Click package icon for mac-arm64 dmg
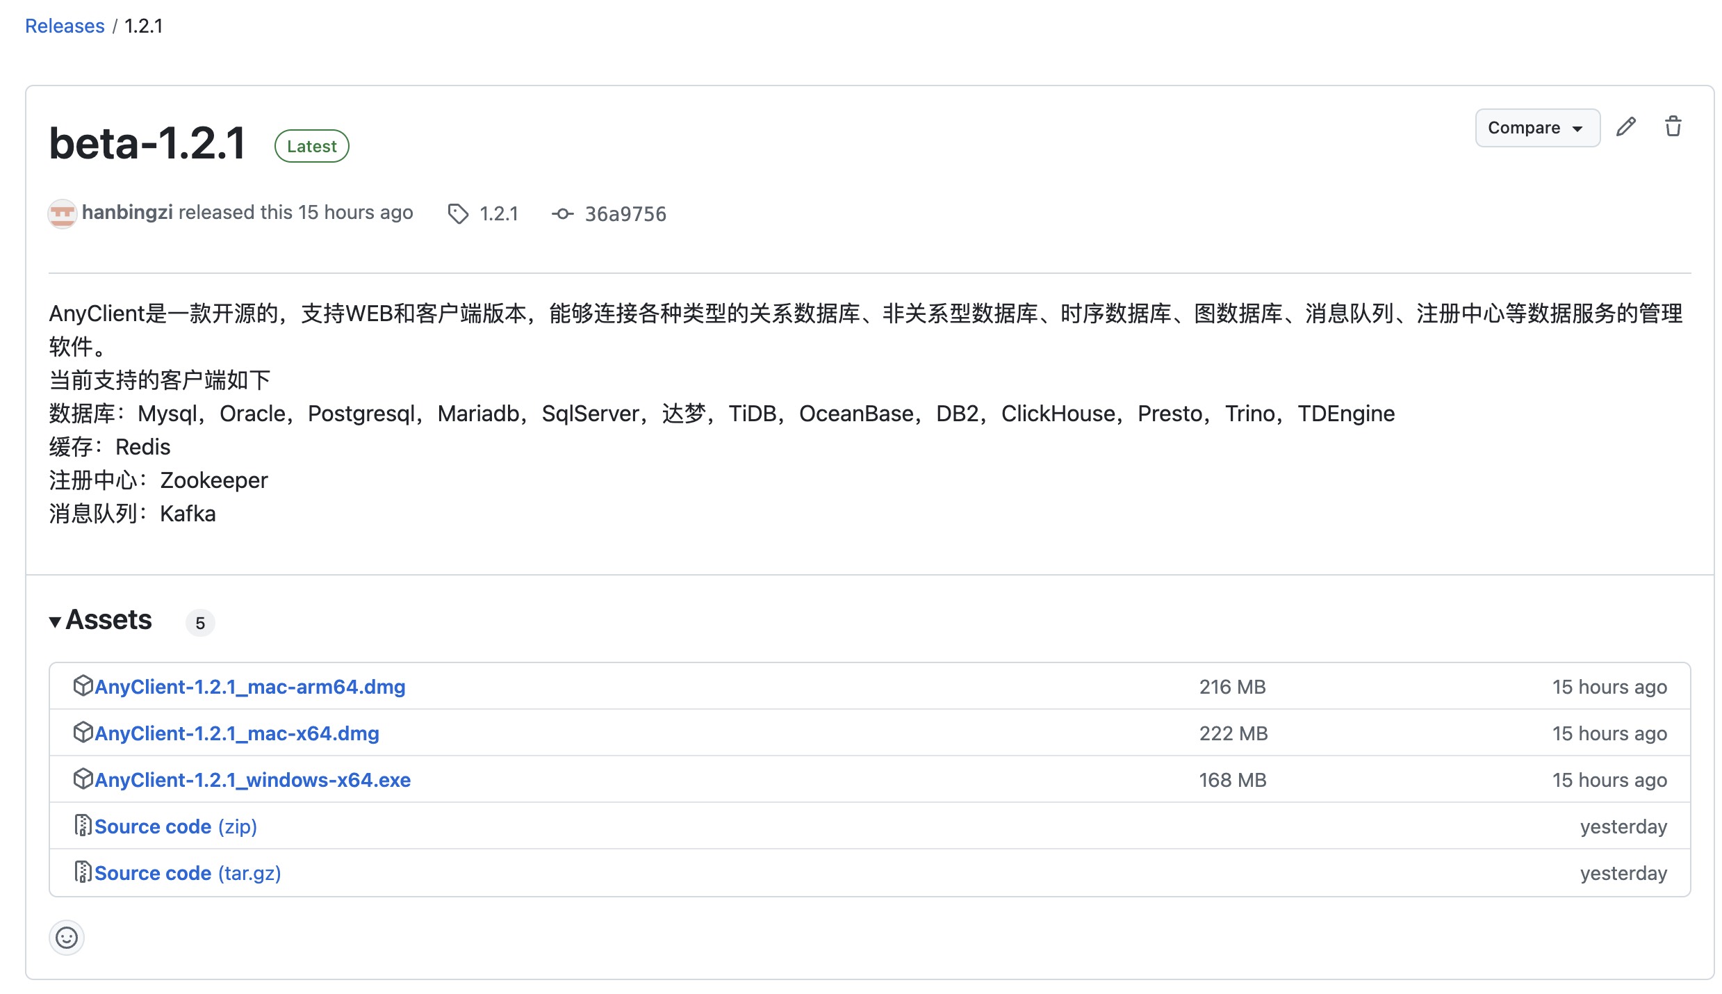 click(x=83, y=686)
